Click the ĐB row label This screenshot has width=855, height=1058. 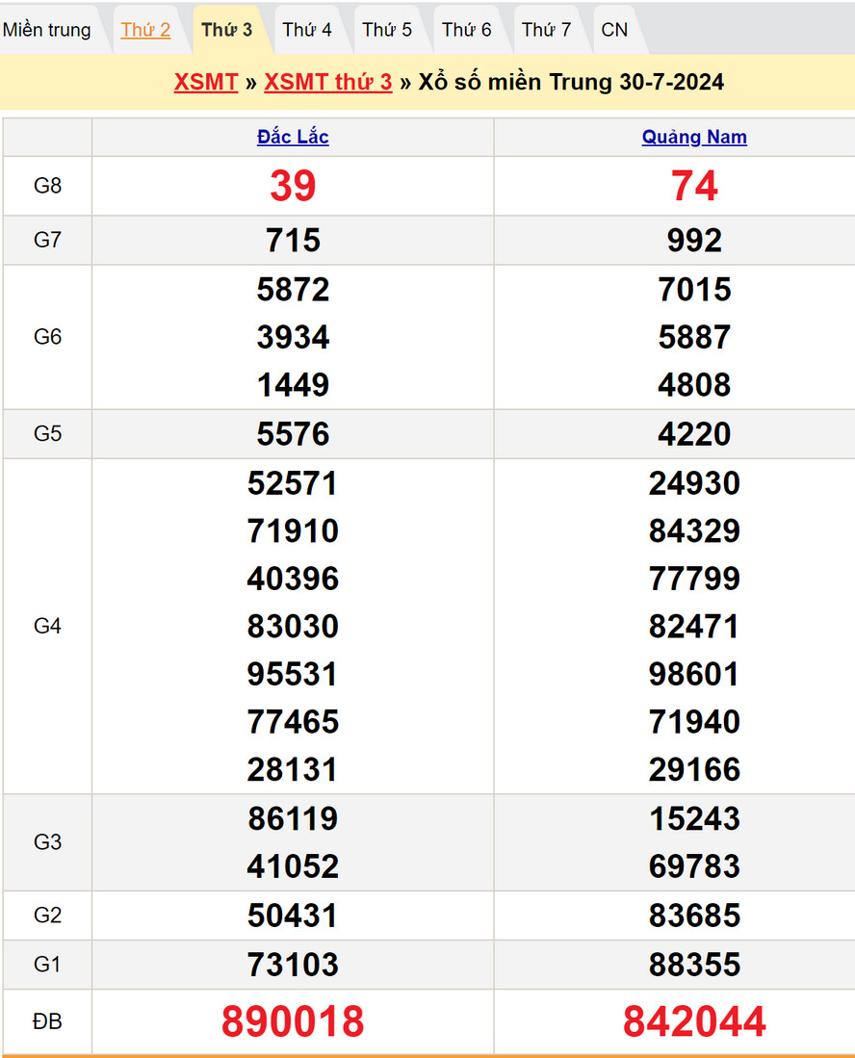47,1021
